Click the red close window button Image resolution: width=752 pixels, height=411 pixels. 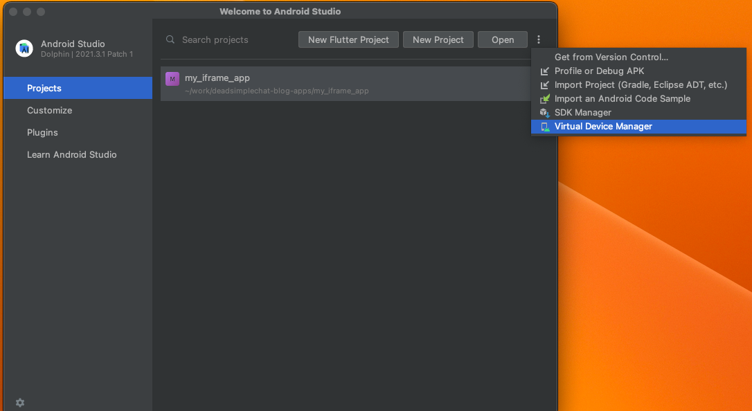coord(13,12)
